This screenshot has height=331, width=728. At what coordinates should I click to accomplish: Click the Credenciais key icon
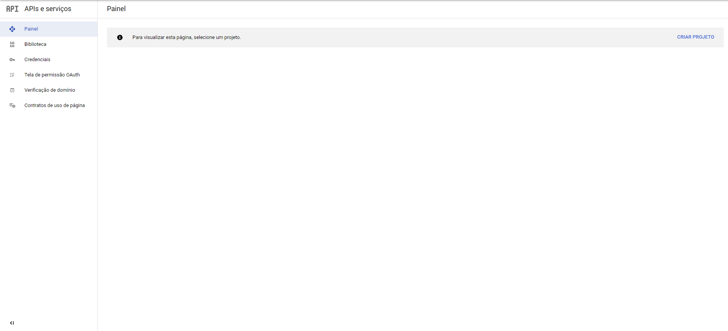[x=12, y=60]
